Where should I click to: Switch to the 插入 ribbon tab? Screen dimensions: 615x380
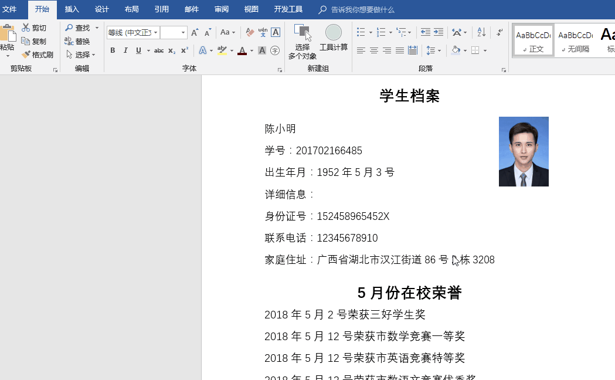coord(72,9)
